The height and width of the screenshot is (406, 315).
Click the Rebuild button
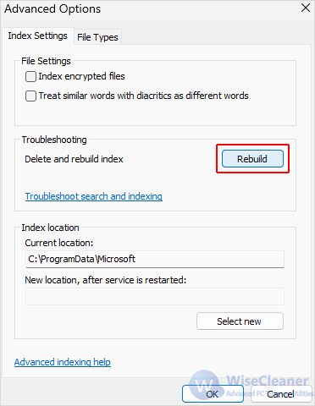point(252,159)
